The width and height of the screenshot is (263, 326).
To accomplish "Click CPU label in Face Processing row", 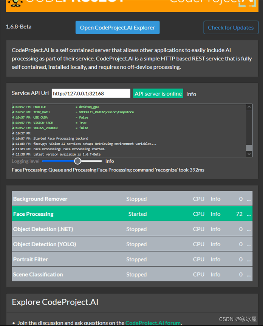I will [x=198, y=214].
